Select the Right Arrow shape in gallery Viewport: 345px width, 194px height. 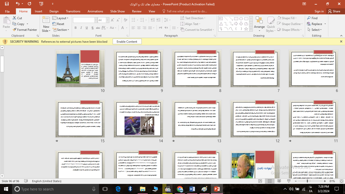(236, 24)
